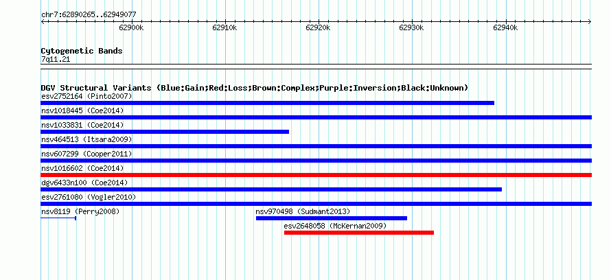The height and width of the screenshot is (280, 611).
Task: Click the dgv6433n100 (Coe2014) blue bar
Action: (271, 189)
